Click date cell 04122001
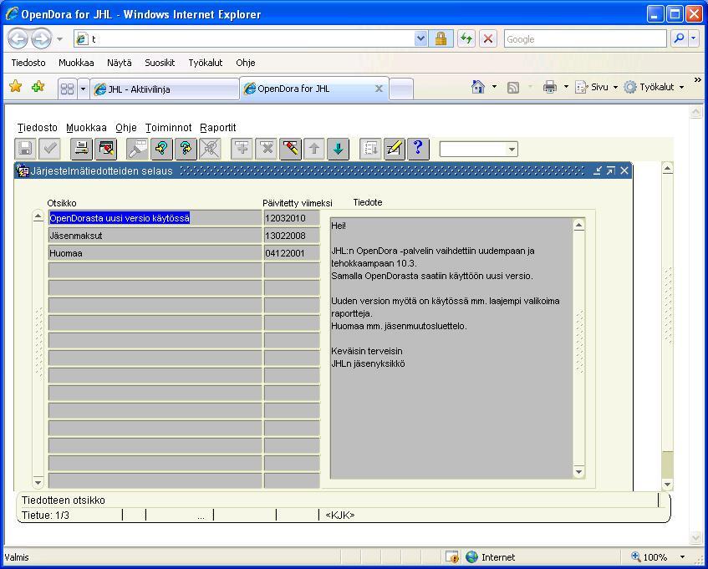 [292, 253]
